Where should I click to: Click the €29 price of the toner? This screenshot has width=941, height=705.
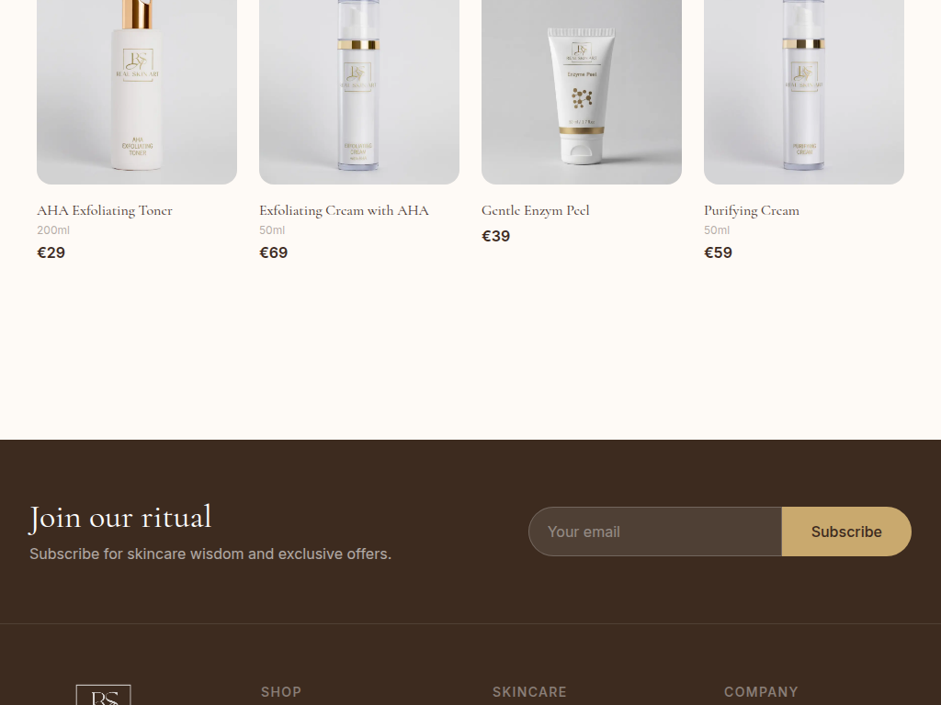tap(51, 252)
